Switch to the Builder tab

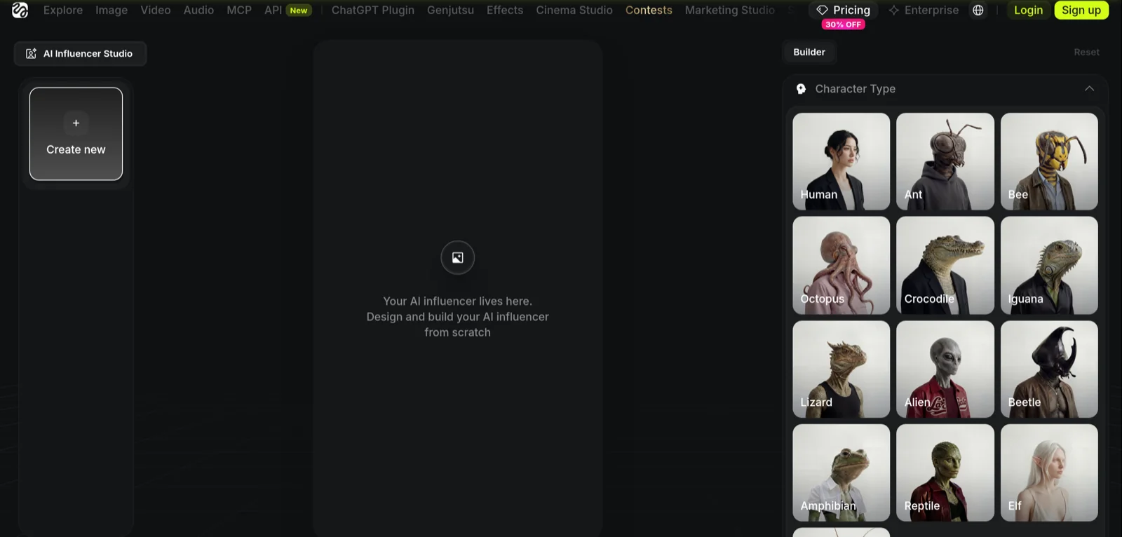coord(809,52)
